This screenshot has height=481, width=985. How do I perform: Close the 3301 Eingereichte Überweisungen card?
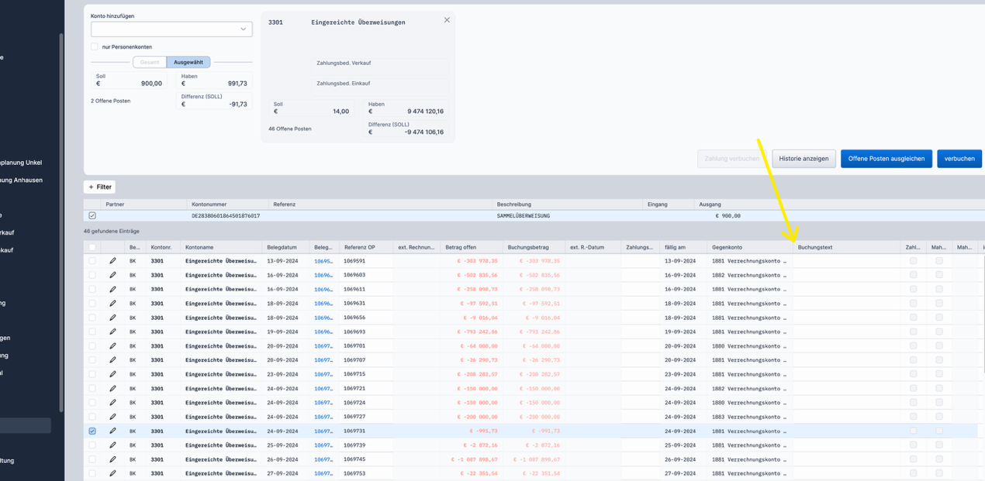pyautogui.click(x=447, y=20)
